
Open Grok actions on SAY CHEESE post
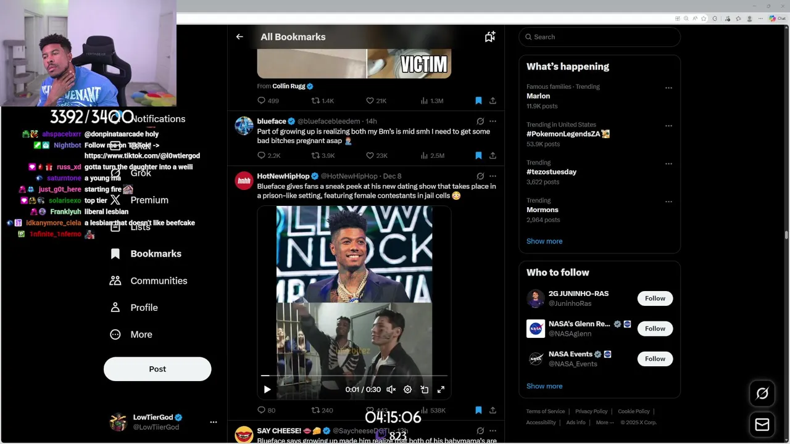[480, 431]
